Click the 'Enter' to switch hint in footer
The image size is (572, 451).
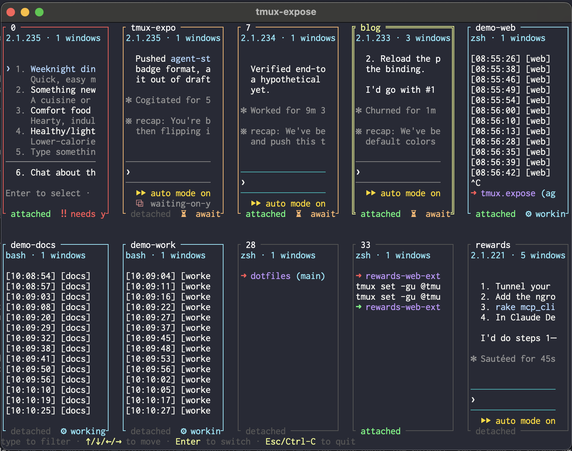point(188,441)
